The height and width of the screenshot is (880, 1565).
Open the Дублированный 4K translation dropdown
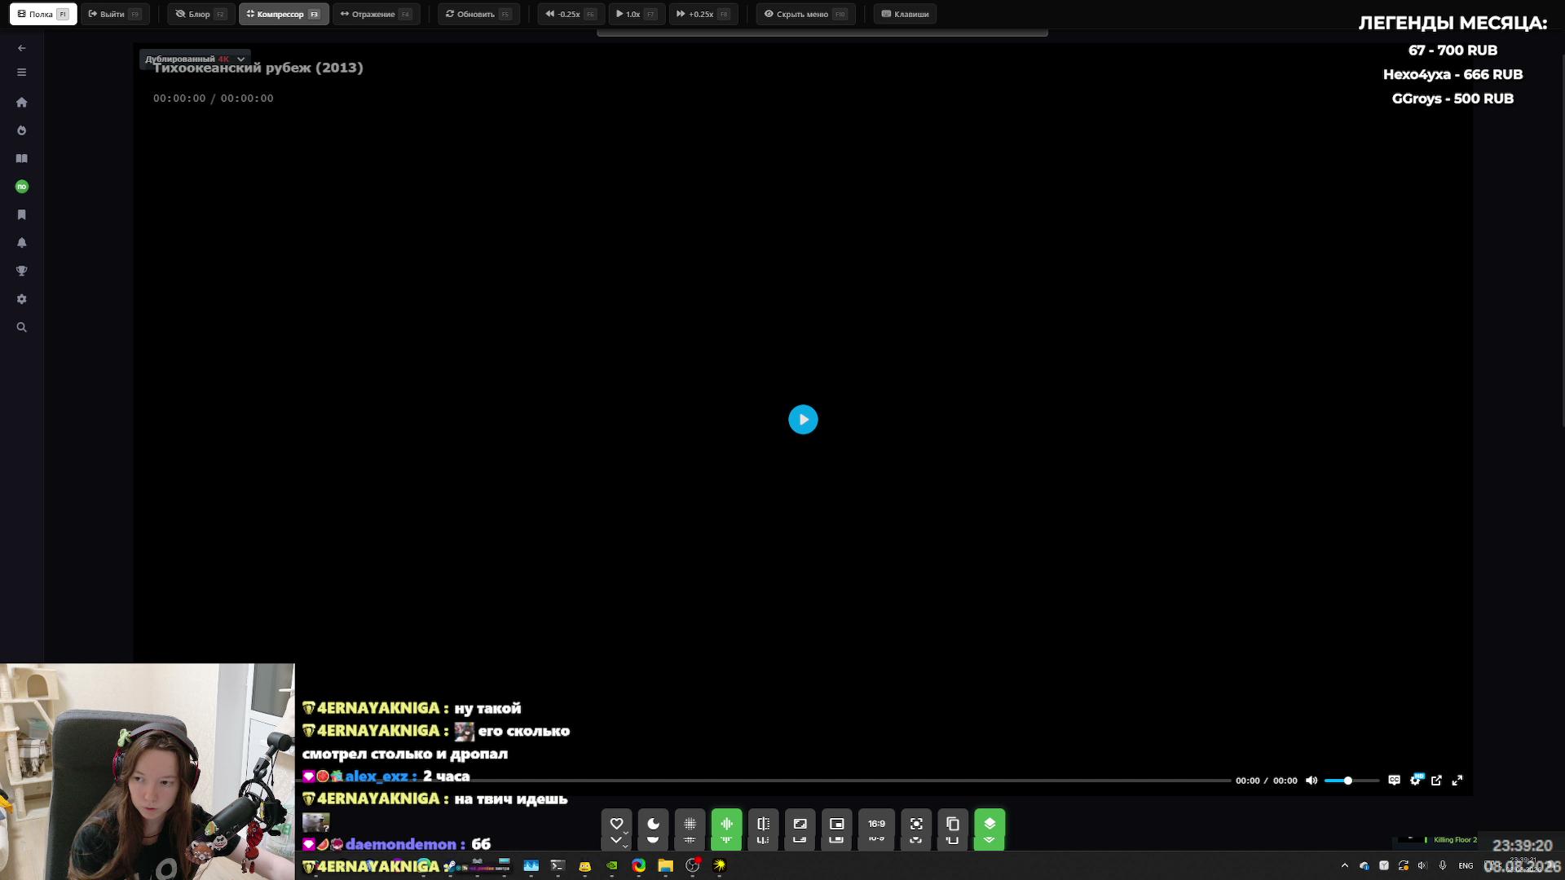point(194,59)
